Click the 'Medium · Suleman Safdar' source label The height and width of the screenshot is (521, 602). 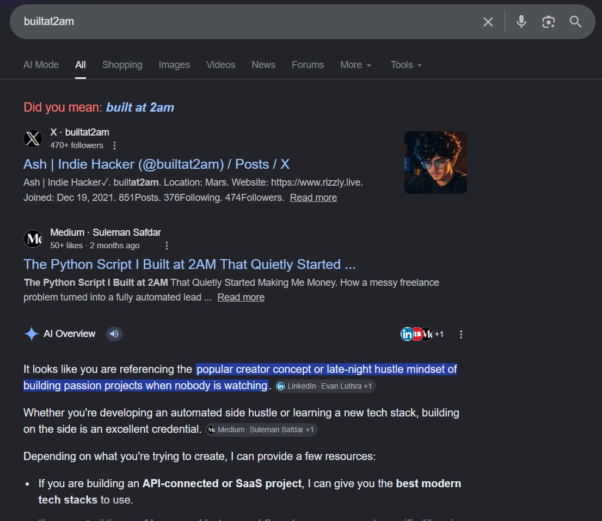pyautogui.click(x=106, y=232)
